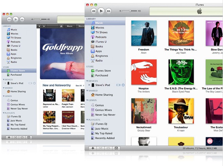Open Apps in the front window sidebar

point(105,51)
